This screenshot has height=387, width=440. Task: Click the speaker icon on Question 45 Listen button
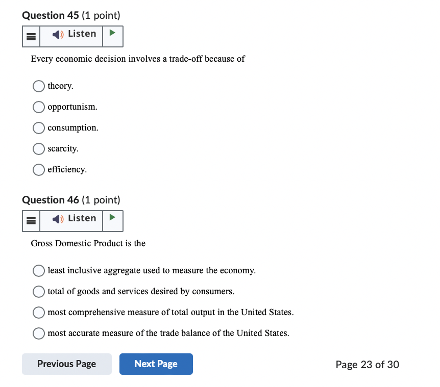(57, 34)
